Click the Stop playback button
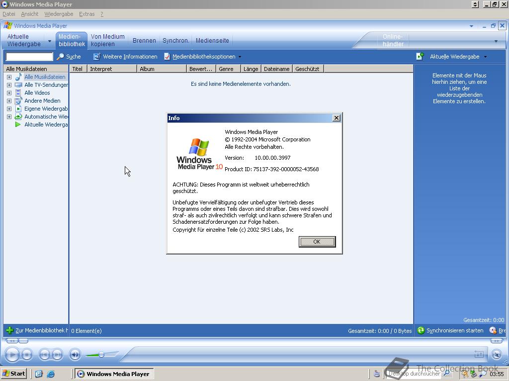The height and width of the screenshot is (381, 509). [x=27, y=355]
